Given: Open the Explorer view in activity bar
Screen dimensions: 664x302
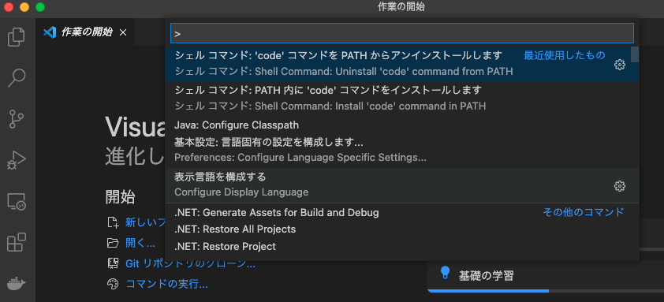Looking at the screenshot, I should point(17,37).
